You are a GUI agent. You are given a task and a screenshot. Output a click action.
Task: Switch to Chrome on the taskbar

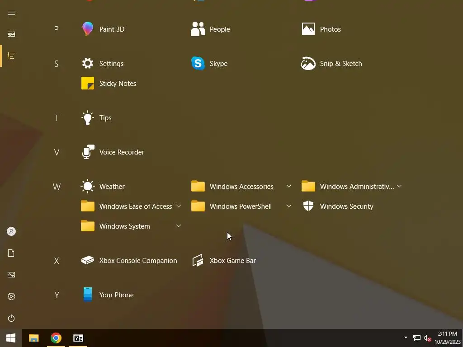pyautogui.click(x=56, y=338)
